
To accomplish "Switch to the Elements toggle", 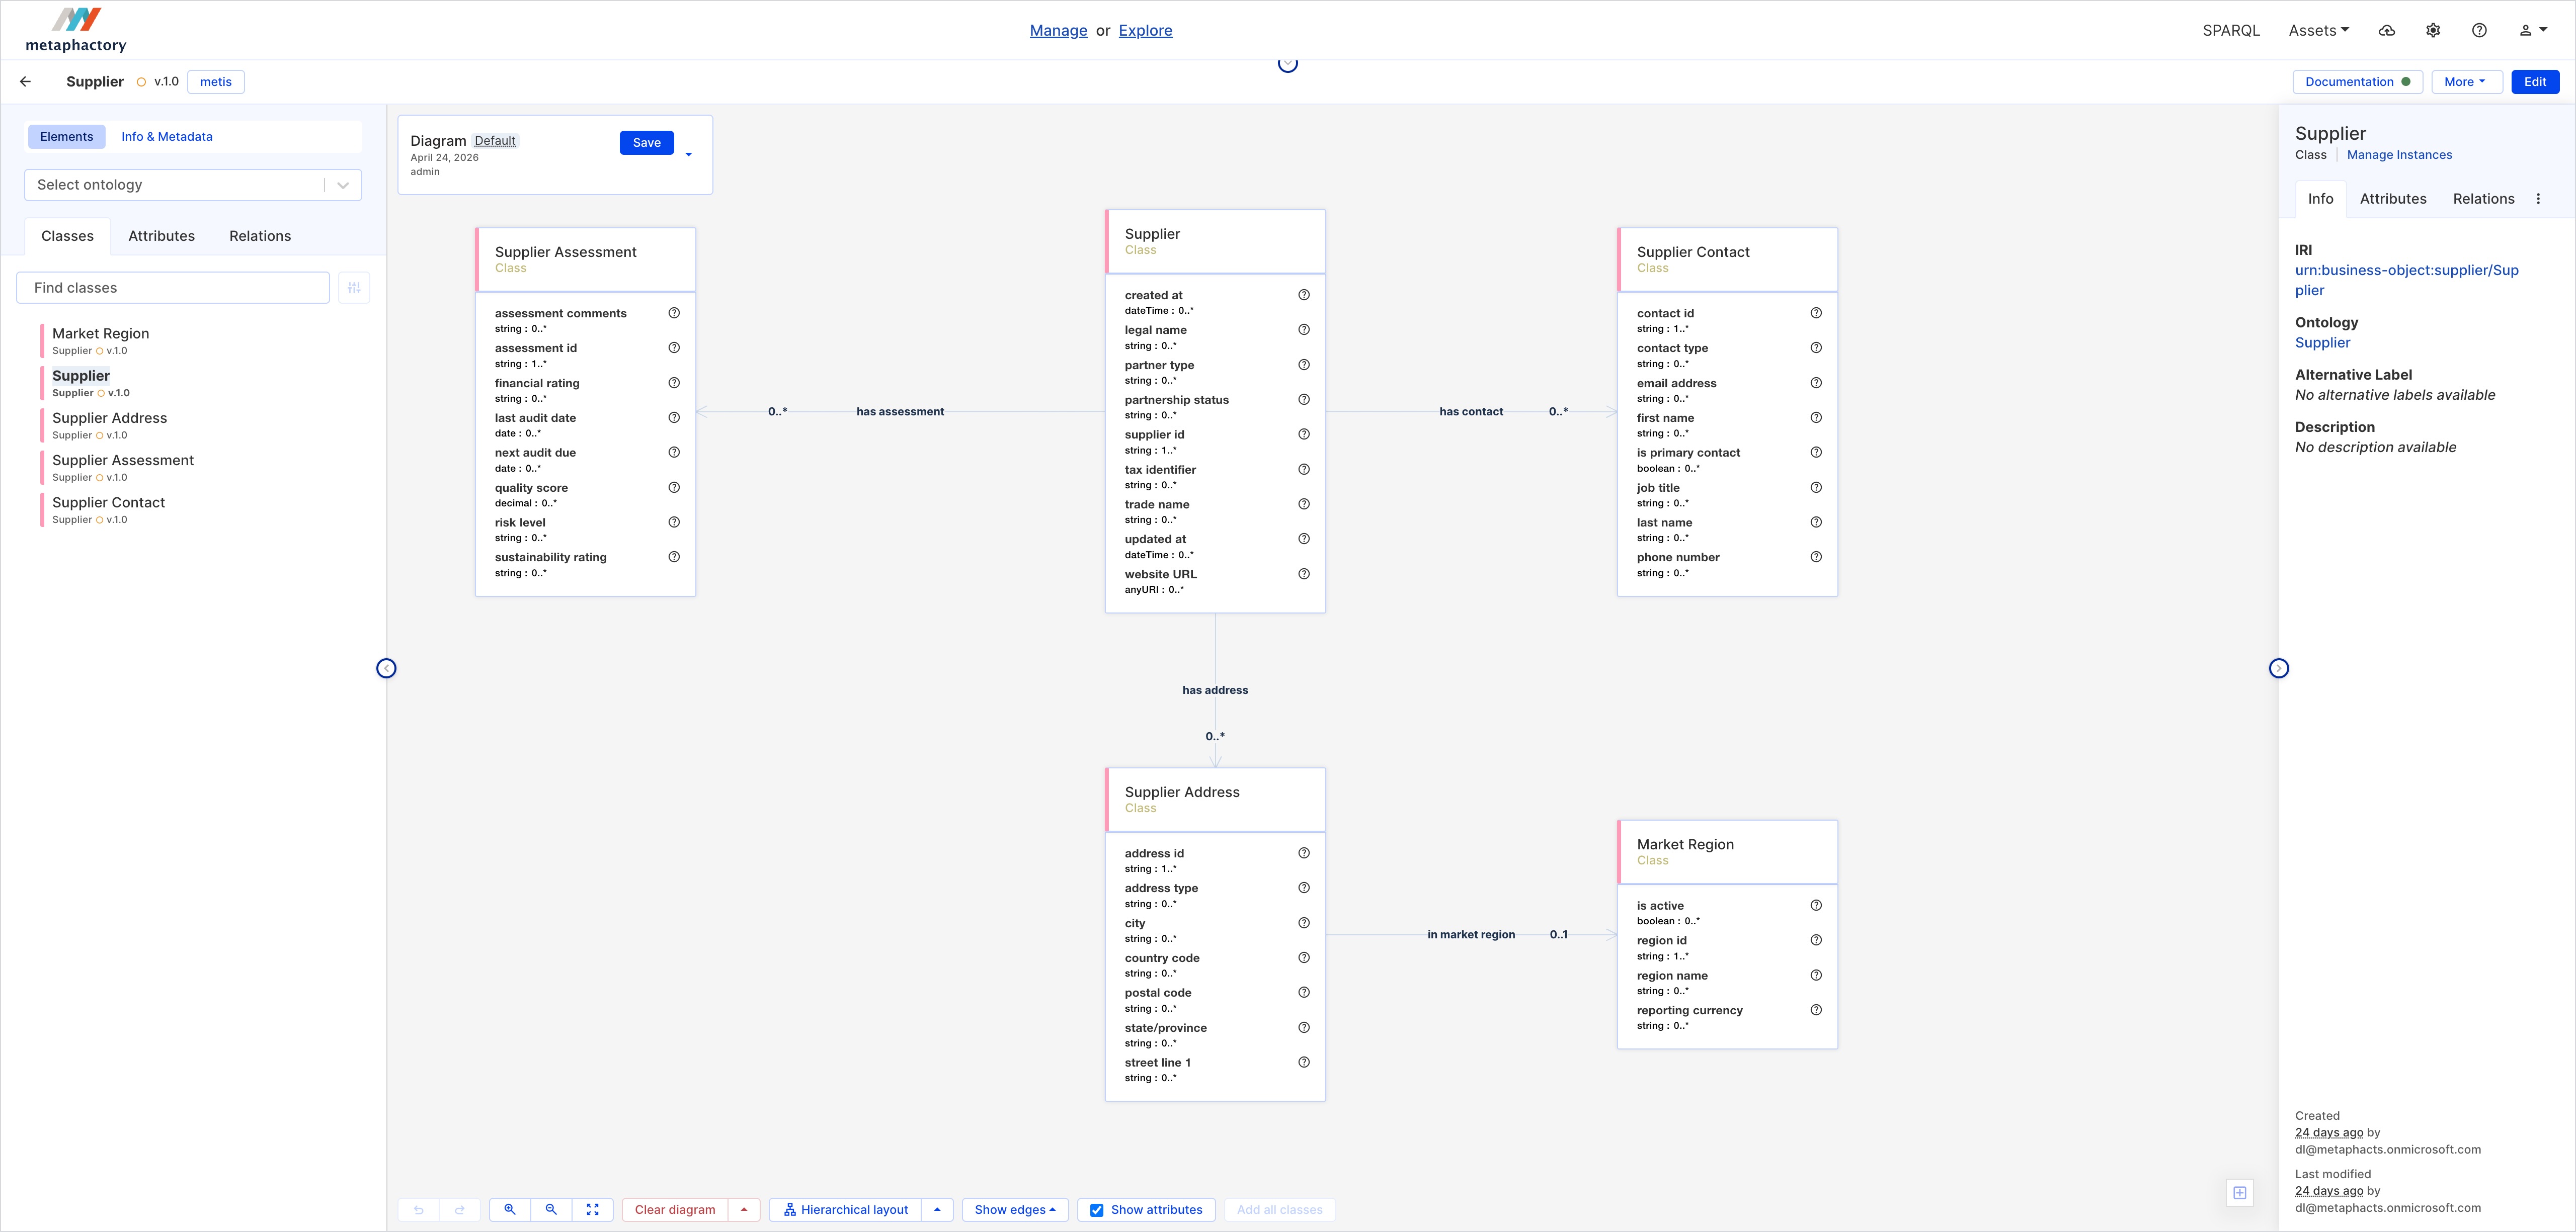I will 67,137.
